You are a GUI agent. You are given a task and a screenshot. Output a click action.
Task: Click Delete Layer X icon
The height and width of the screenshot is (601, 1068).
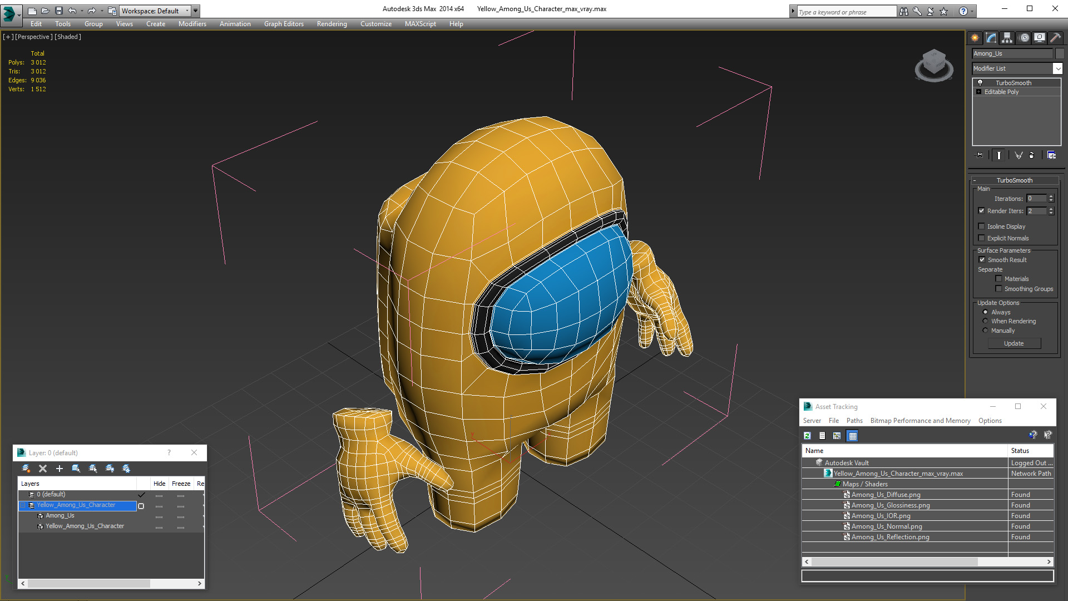pyautogui.click(x=43, y=469)
